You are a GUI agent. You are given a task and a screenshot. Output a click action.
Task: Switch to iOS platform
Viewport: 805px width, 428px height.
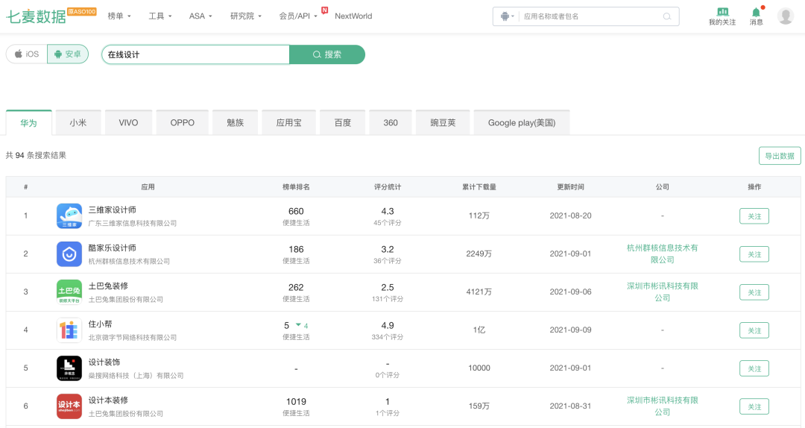point(27,54)
